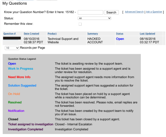Click the Notification legend entry
Image resolution: width=166 pixels, height=137 pixels.
pyautogui.click(x=16, y=111)
